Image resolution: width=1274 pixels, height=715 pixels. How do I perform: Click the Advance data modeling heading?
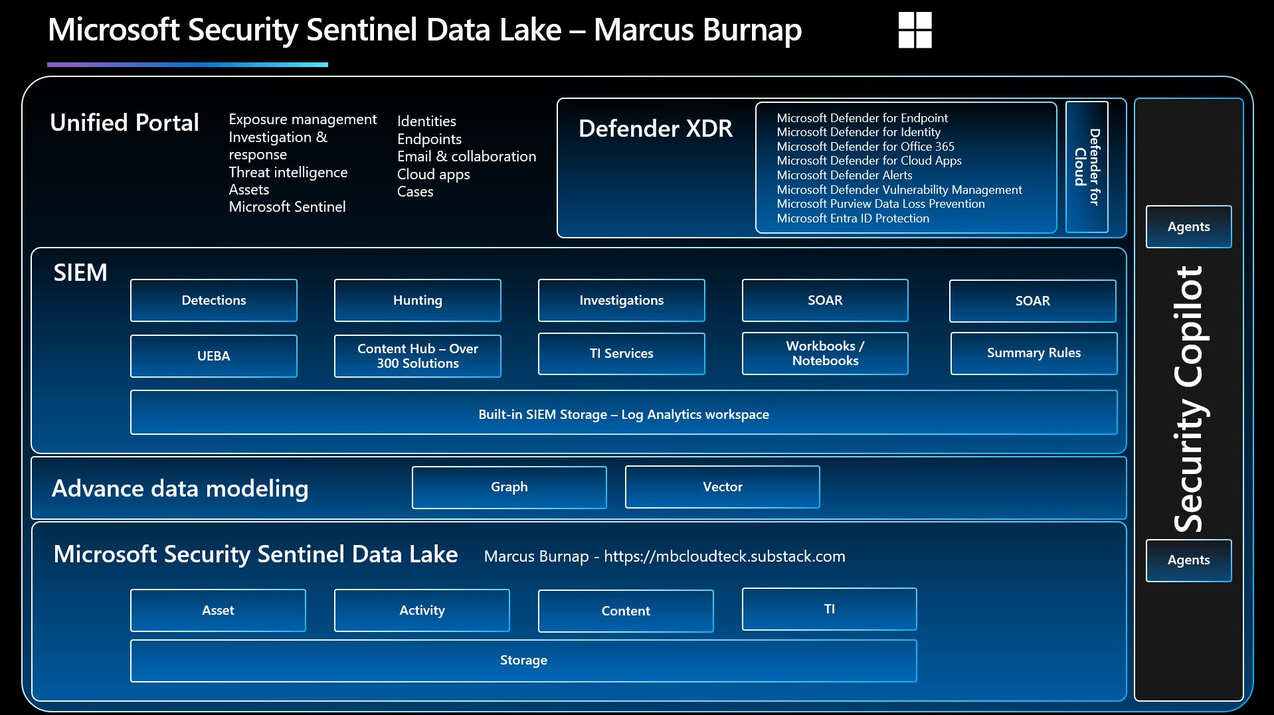click(180, 489)
